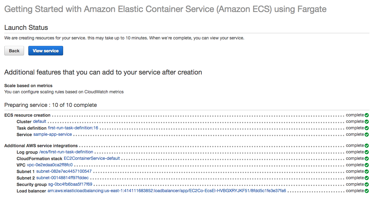This screenshot has height=202, width=379.
Task: Open the Security group ID link
Action: tap(70, 184)
